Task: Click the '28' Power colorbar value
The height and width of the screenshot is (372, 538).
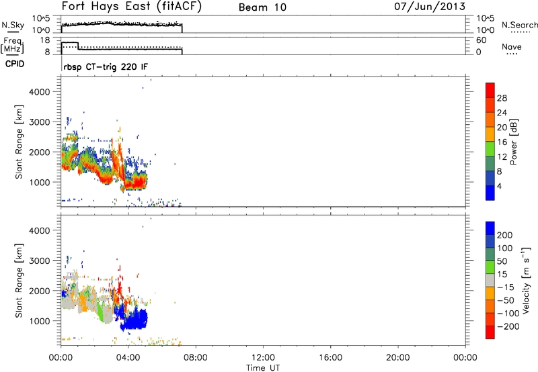Action: pos(502,98)
